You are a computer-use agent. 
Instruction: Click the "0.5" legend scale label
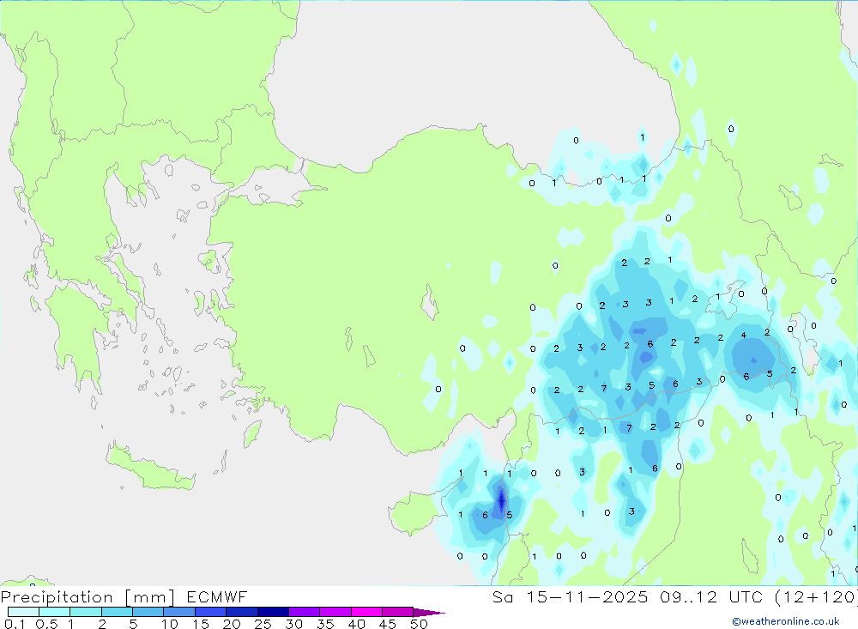click(x=46, y=624)
